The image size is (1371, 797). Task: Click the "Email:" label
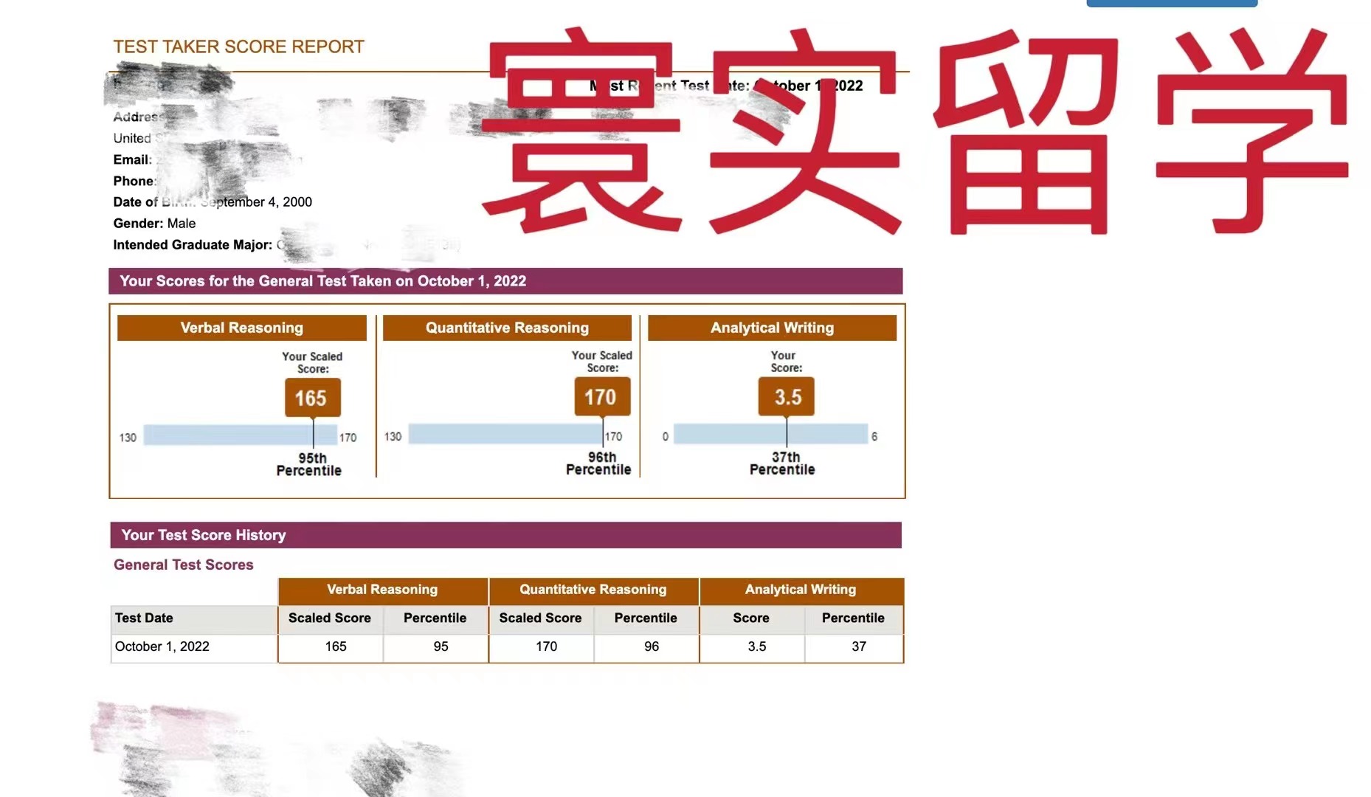pos(132,159)
